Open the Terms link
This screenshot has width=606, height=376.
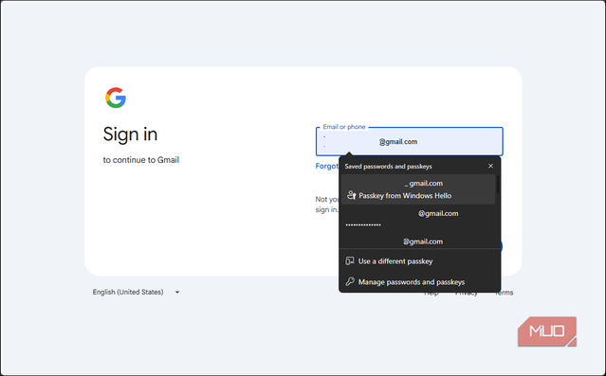[504, 293]
